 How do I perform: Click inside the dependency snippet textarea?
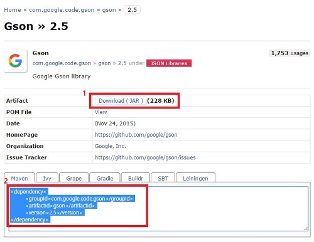click(x=158, y=209)
